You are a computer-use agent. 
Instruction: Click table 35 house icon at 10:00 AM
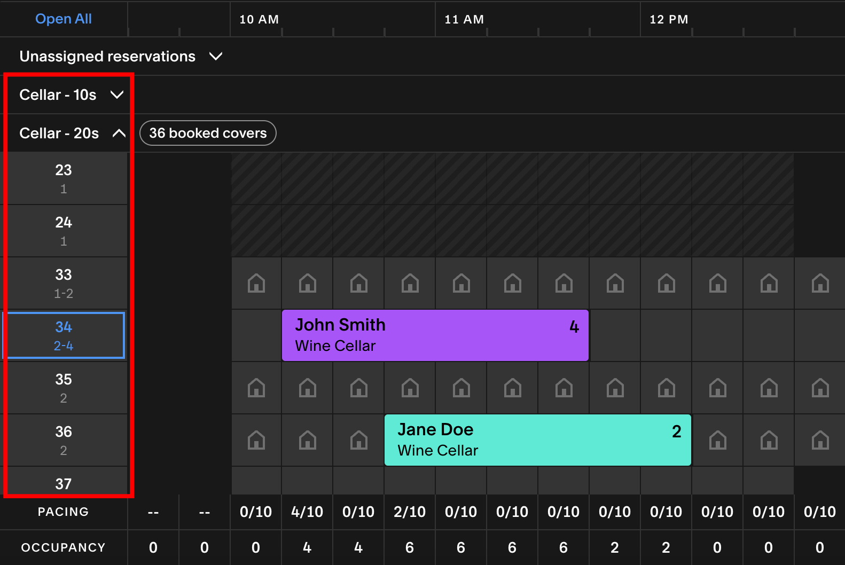pyautogui.click(x=256, y=388)
